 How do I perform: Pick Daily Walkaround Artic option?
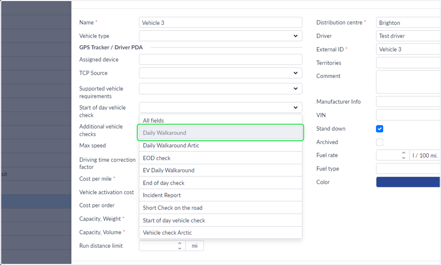[x=220, y=146]
